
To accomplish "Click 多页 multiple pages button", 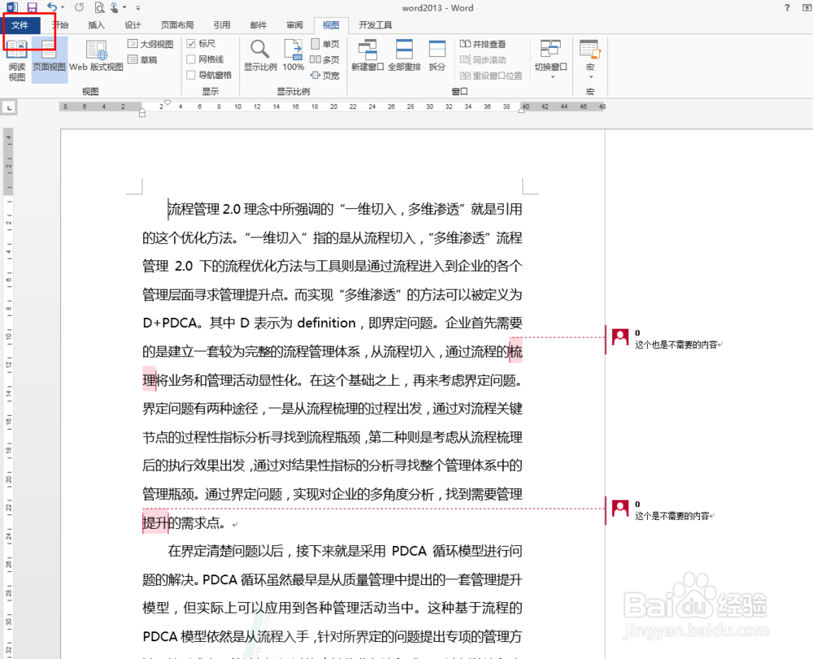I will (324, 59).
